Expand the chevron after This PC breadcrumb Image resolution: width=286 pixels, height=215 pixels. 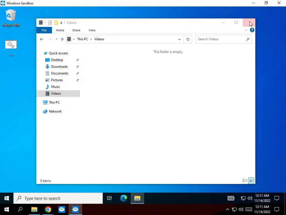coord(91,39)
